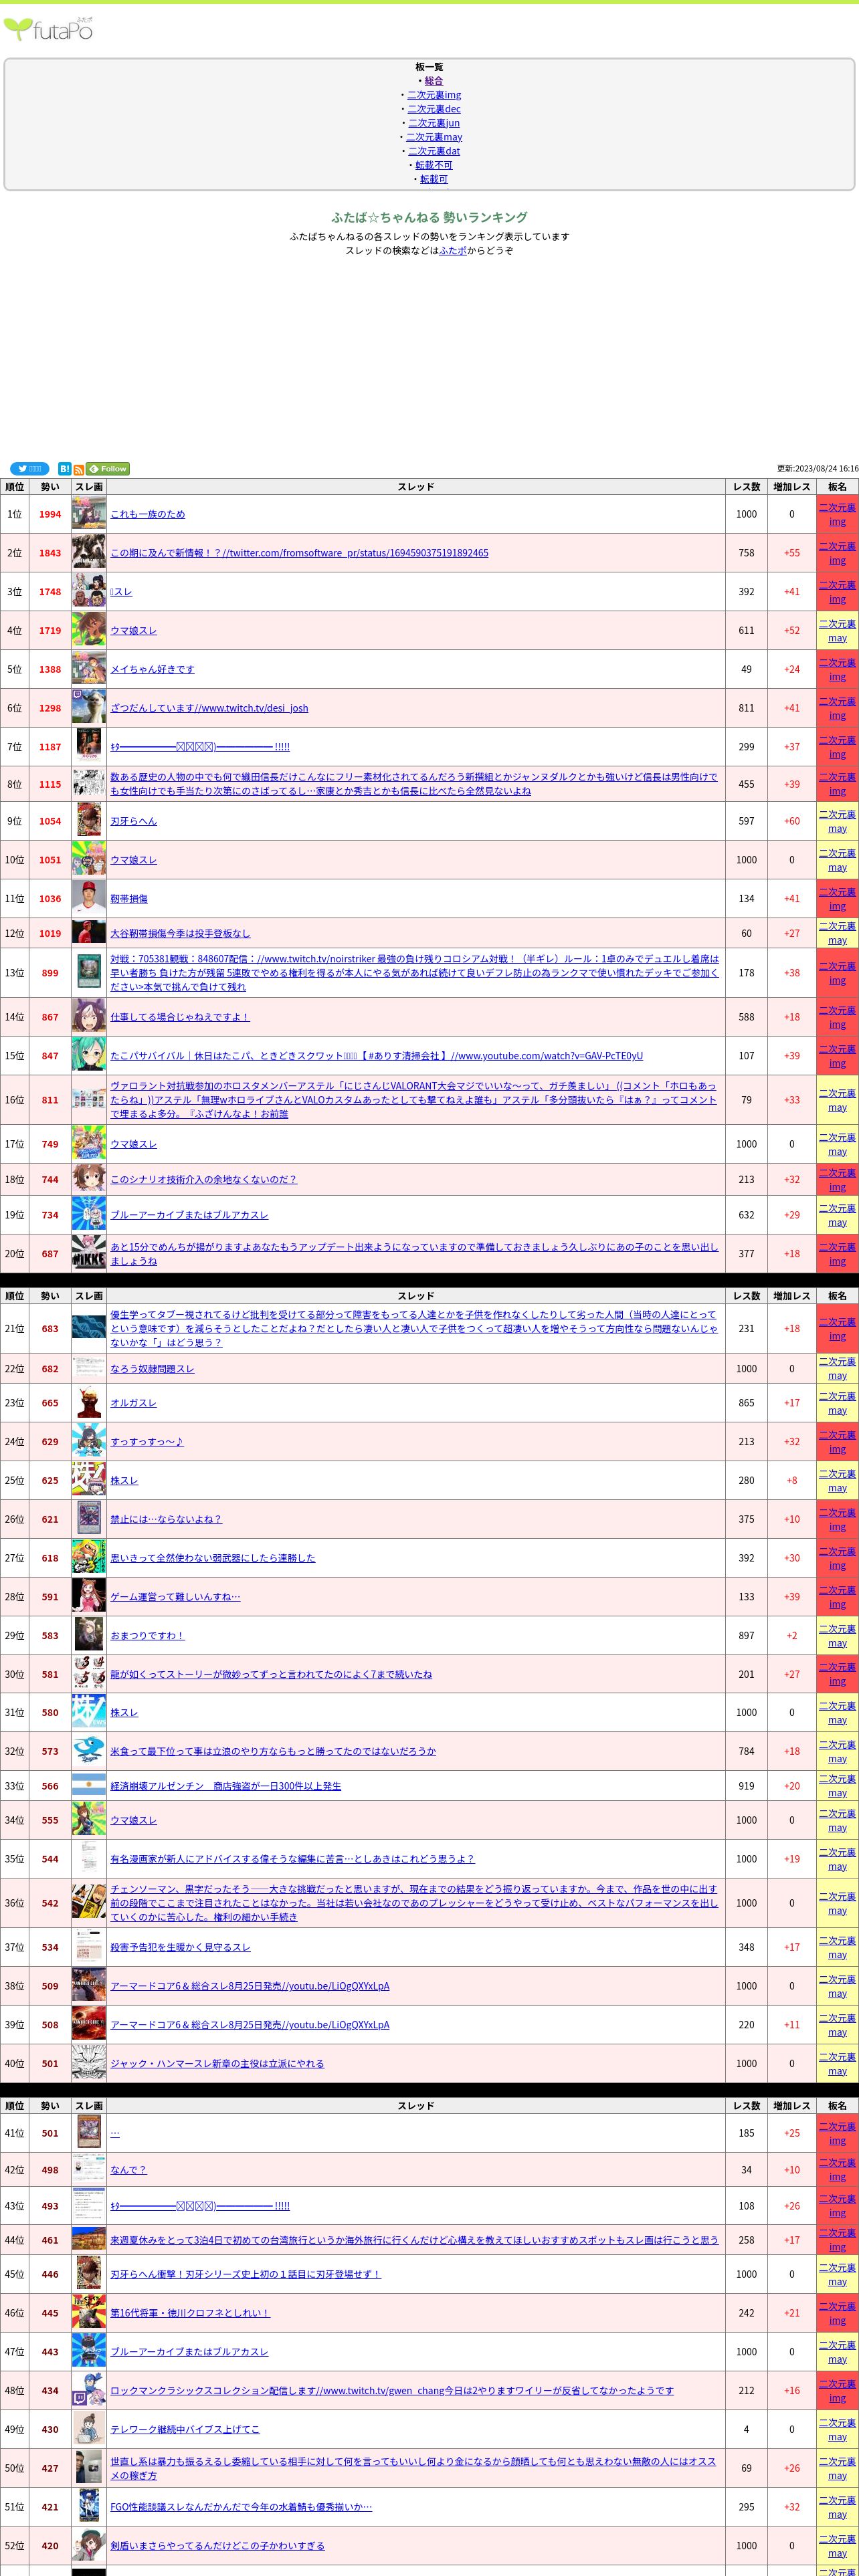Open the desi_josh twitch thread
Viewport: 859px width, 2576px height.
coord(209,708)
